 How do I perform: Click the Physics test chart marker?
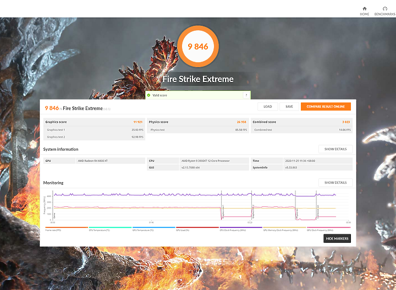[x=297, y=214]
